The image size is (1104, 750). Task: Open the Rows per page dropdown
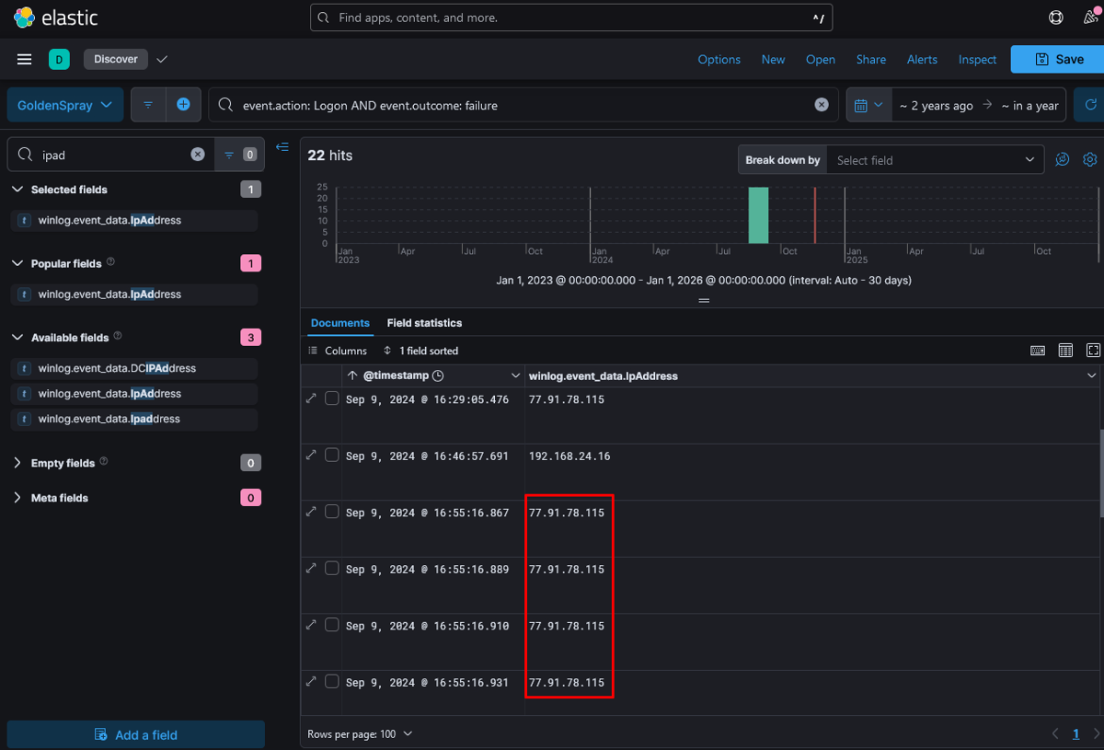point(360,733)
